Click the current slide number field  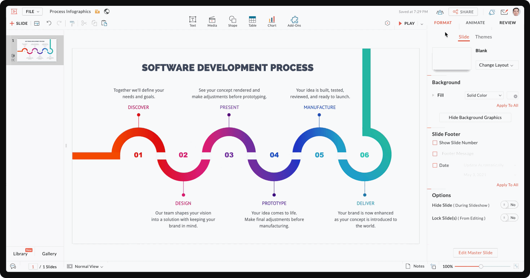coord(33,267)
